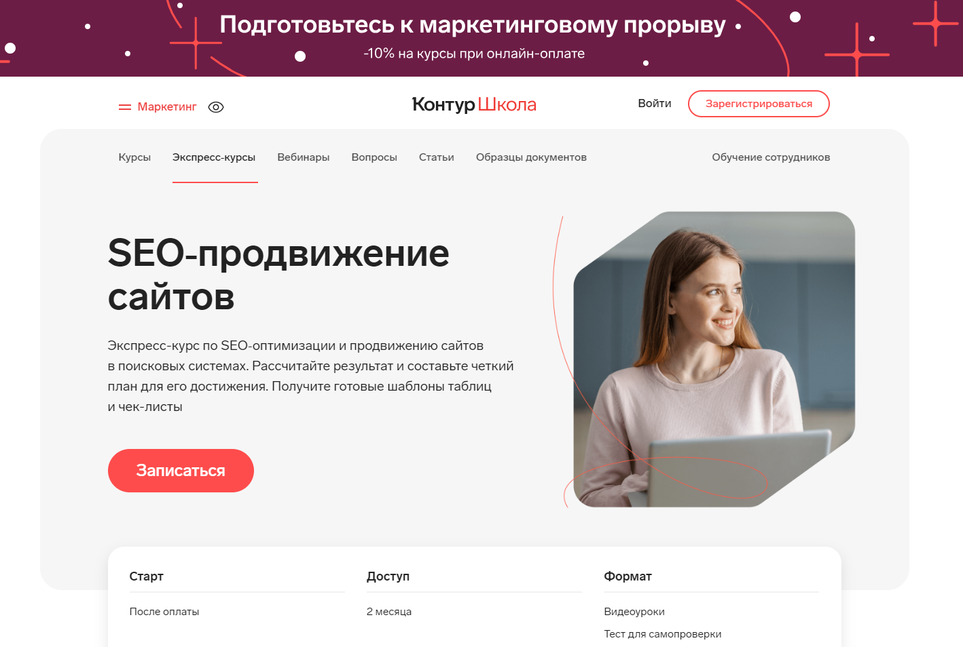Navigate to Статьи
The width and height of the screenshot is (963, 647).
pos(437,157)
